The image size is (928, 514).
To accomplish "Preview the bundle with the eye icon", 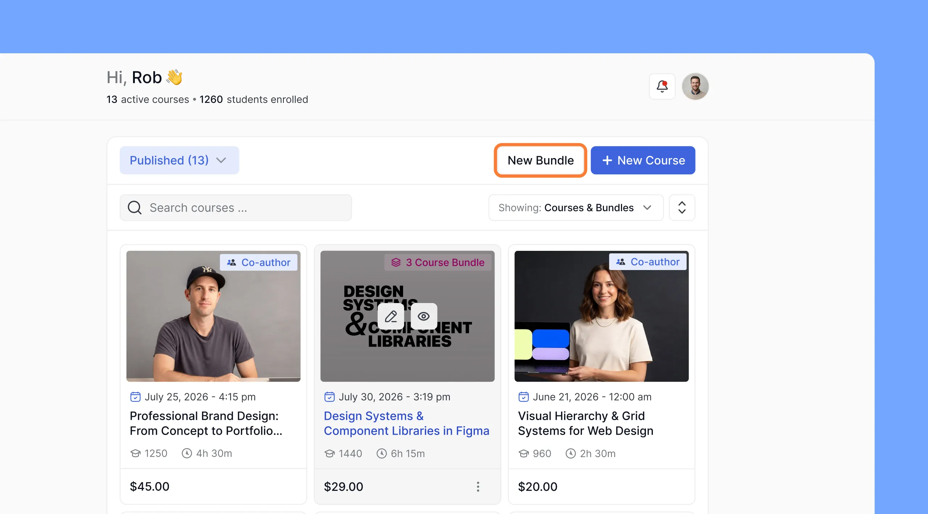I will coord(424,316).
